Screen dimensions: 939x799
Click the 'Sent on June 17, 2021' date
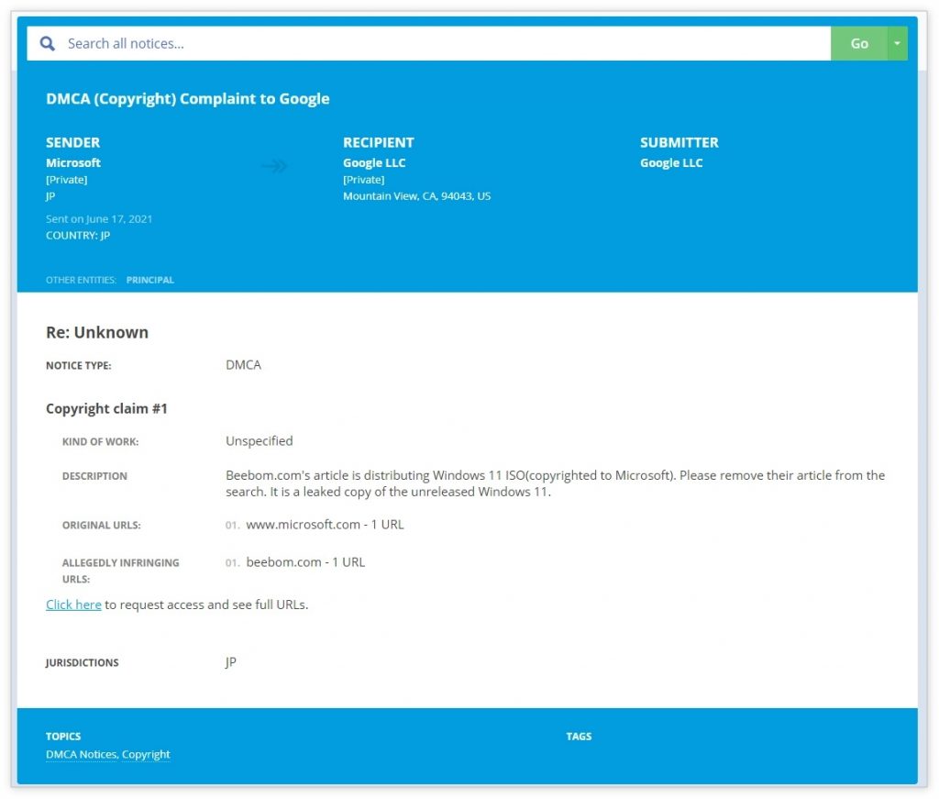click(x=99, y=218)
